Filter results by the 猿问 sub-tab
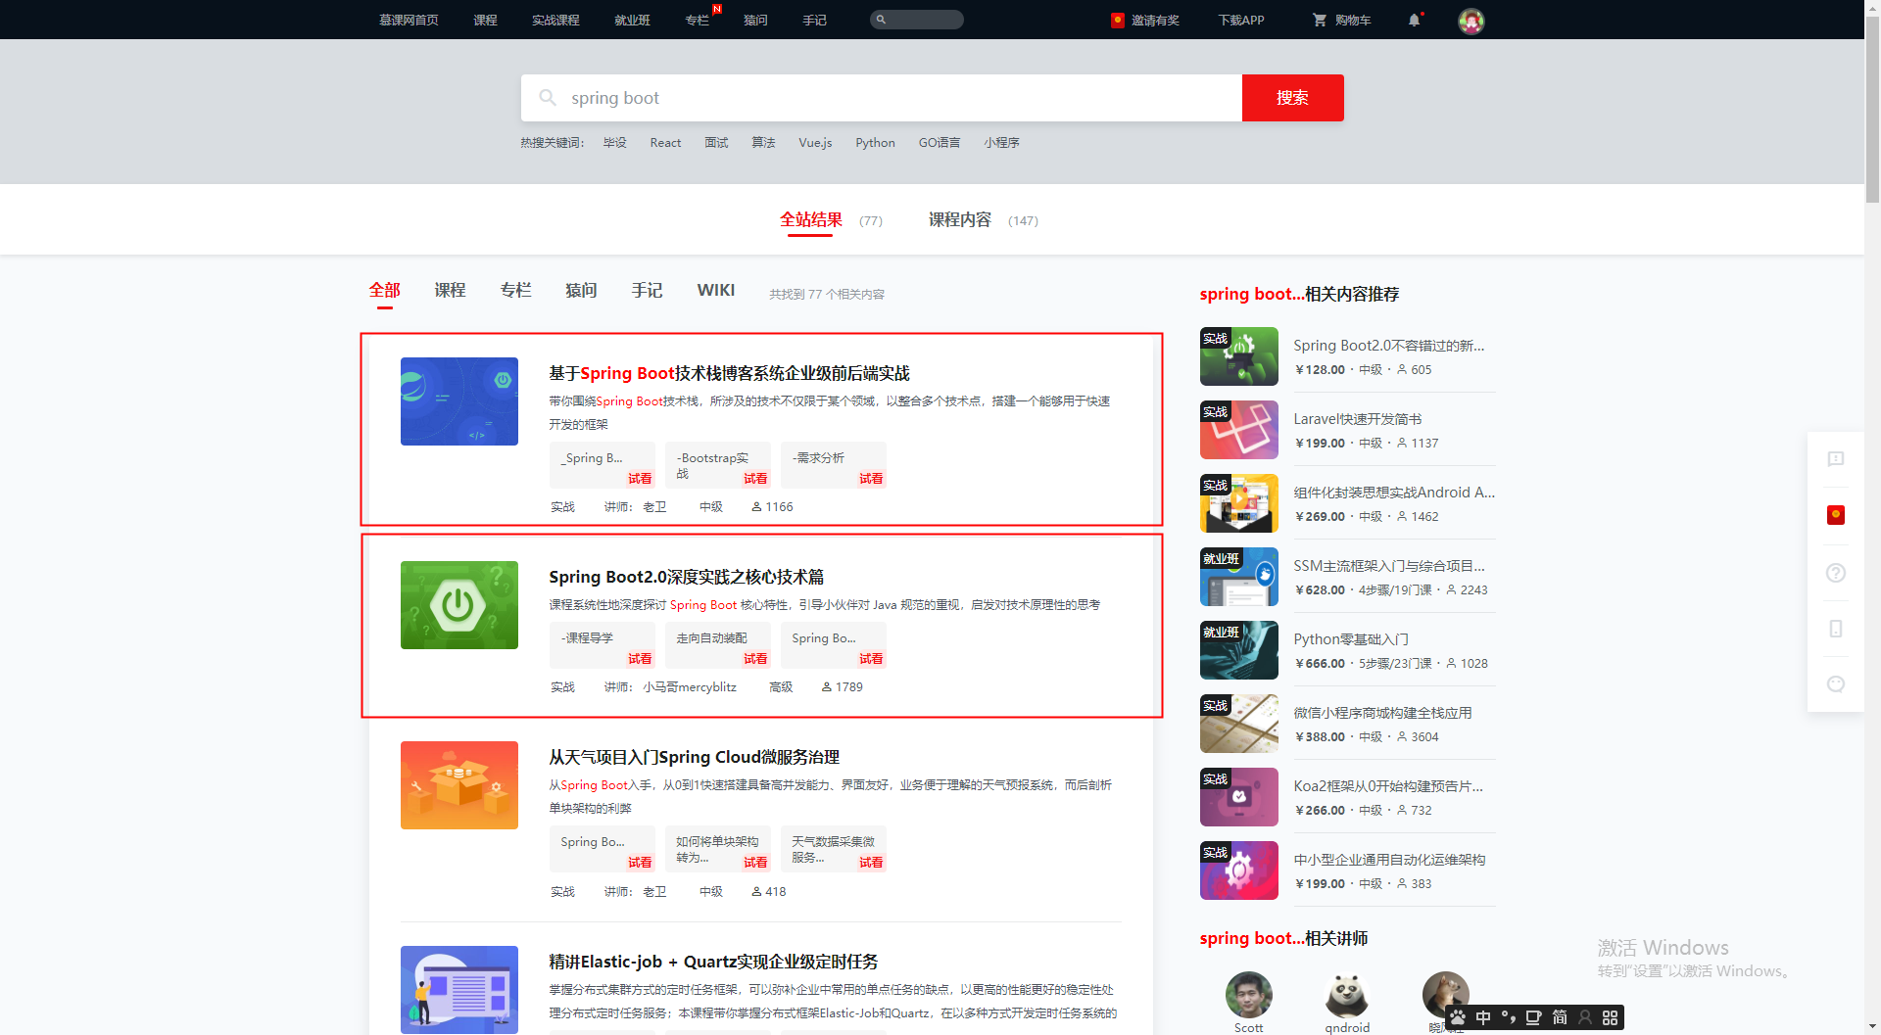Image resolution: width=1881 pixels, height=1035 pixels. click(x=581, y=290)
